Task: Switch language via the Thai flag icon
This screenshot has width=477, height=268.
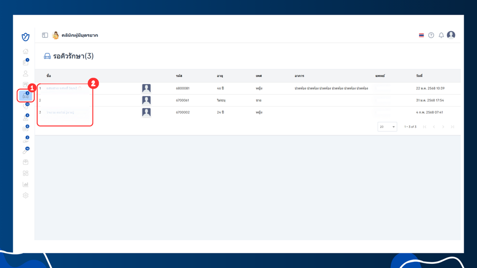Action: 422,35
